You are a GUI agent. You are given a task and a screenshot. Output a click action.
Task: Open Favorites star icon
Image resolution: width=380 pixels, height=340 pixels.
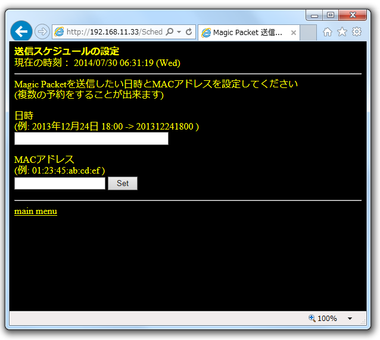(x=342, y=32)
